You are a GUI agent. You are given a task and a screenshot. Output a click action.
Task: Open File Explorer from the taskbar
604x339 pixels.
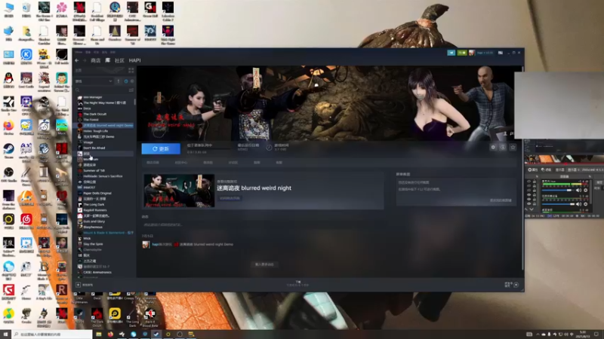pyautogui.click(x=99, y=334)
